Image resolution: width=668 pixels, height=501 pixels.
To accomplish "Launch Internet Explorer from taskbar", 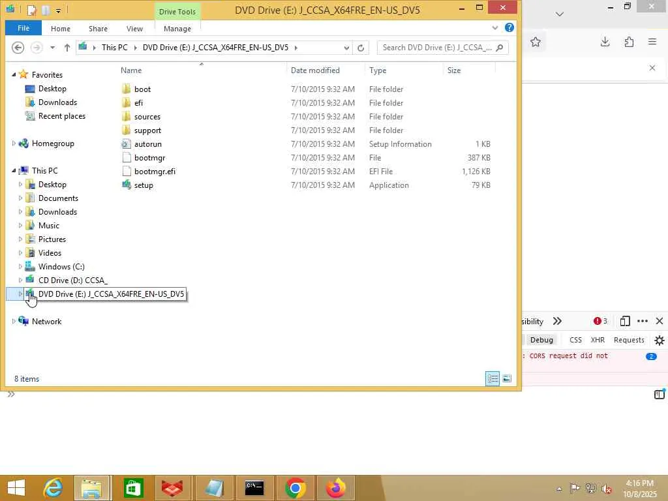I will 53,488.
